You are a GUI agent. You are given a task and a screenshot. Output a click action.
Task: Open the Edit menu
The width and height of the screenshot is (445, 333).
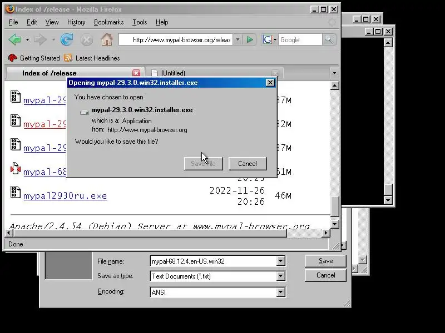(x=32, y=22)
